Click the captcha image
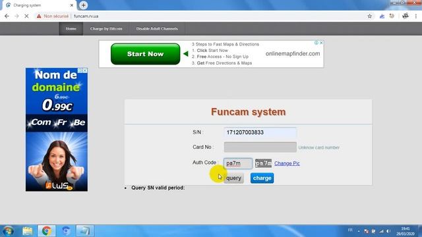 [x=263, y=163]
